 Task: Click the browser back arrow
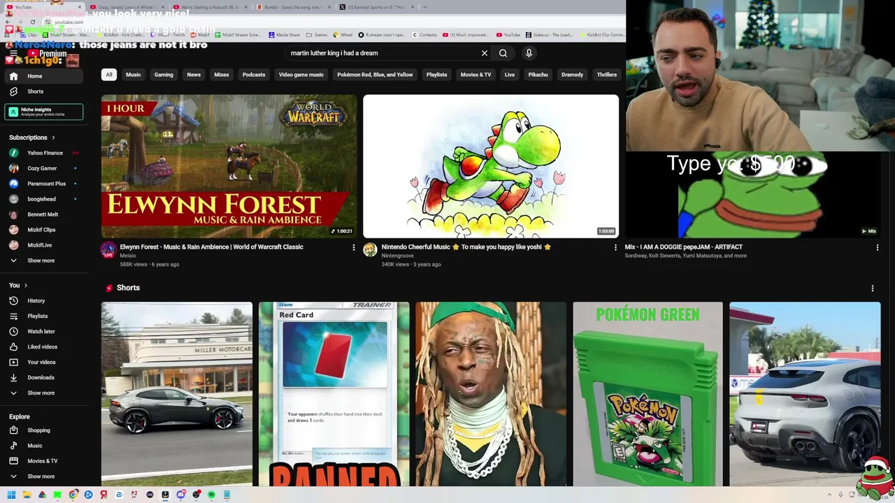8,22
